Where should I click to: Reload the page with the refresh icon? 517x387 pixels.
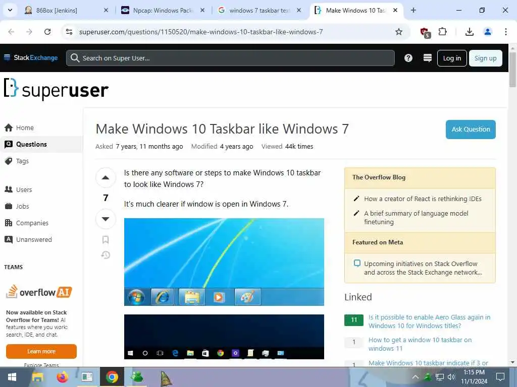tap(47, 32)
